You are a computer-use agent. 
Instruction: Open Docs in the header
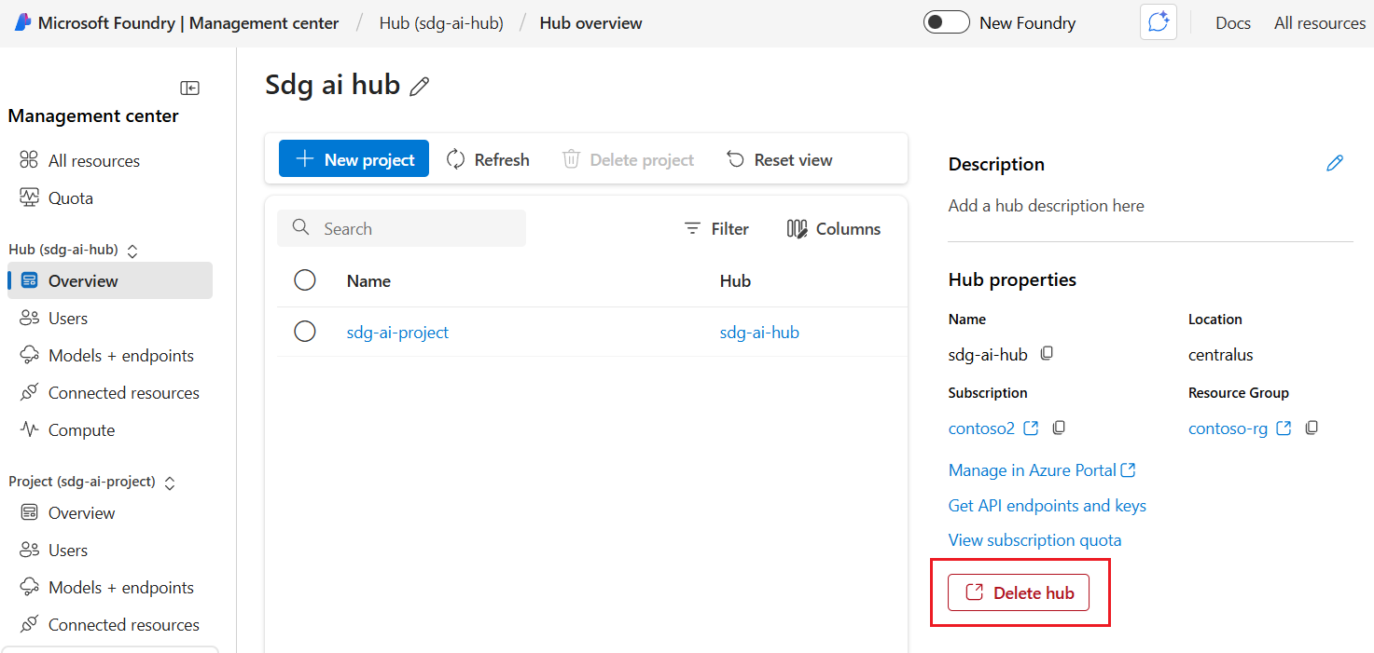point(1233,23)
